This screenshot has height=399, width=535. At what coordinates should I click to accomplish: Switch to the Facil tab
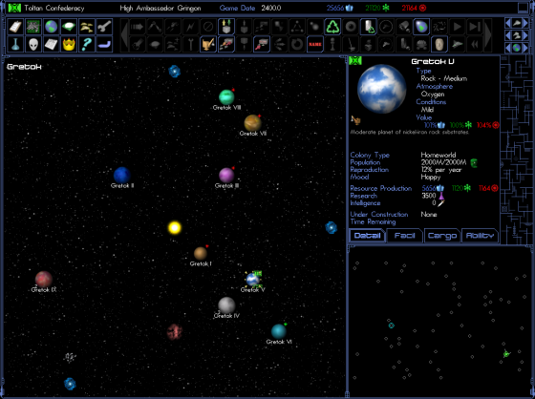pos(405,236)
